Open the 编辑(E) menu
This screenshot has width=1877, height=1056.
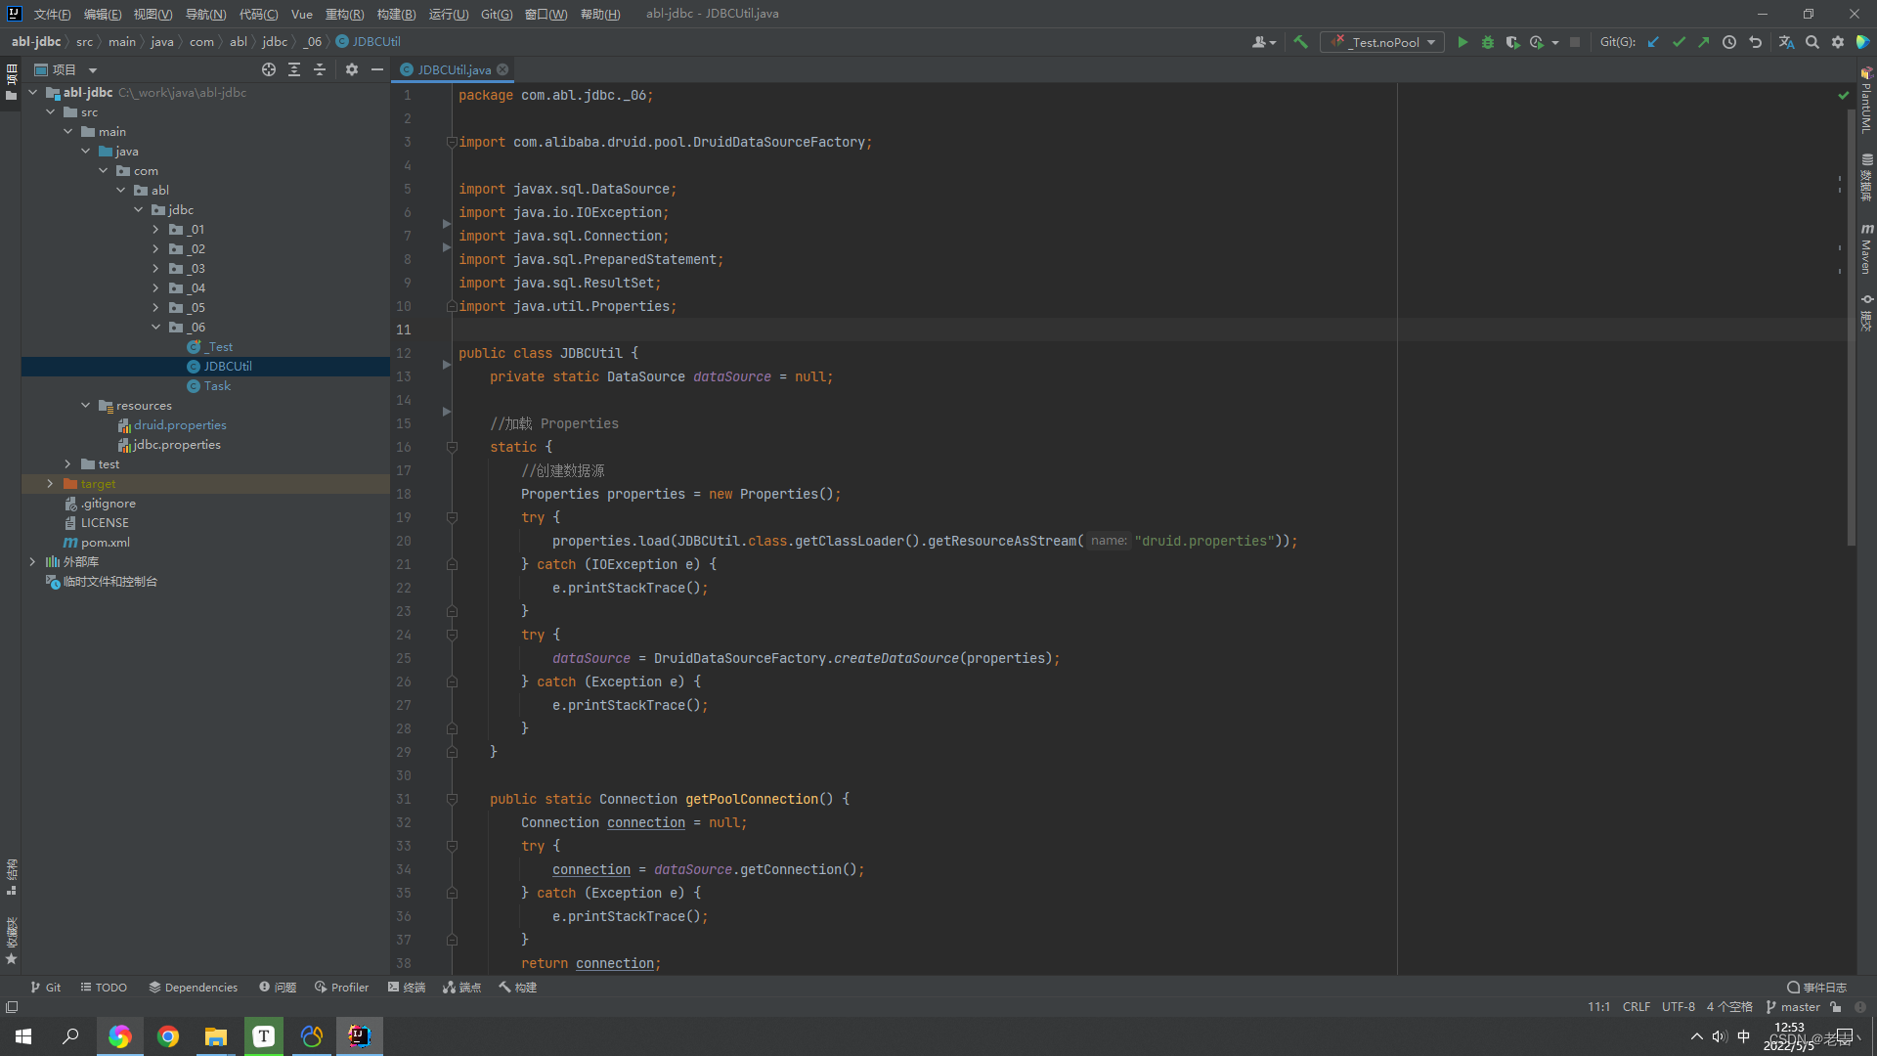(103, 14)
